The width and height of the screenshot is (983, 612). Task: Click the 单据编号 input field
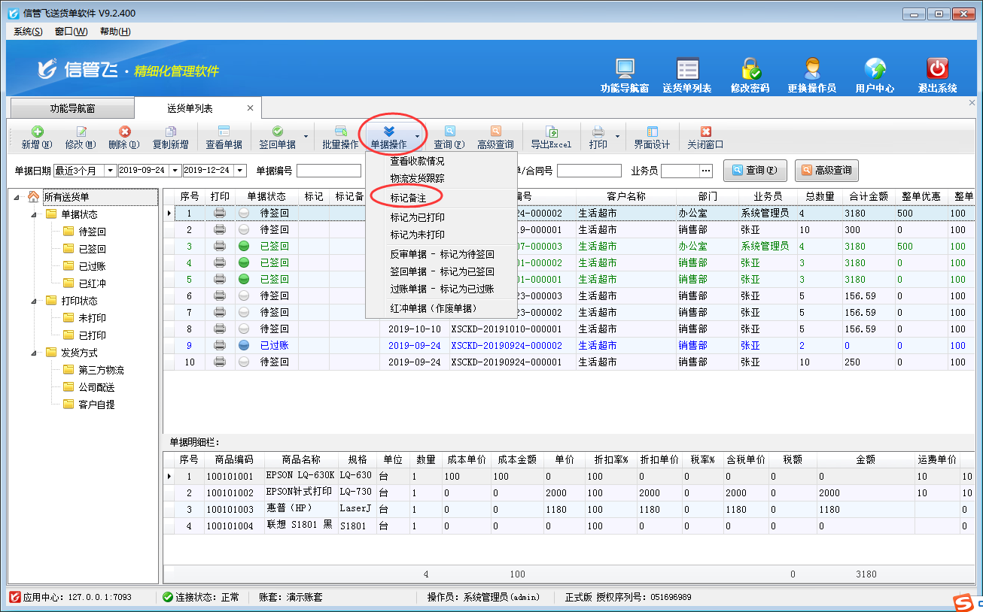(x=328, y=171)
